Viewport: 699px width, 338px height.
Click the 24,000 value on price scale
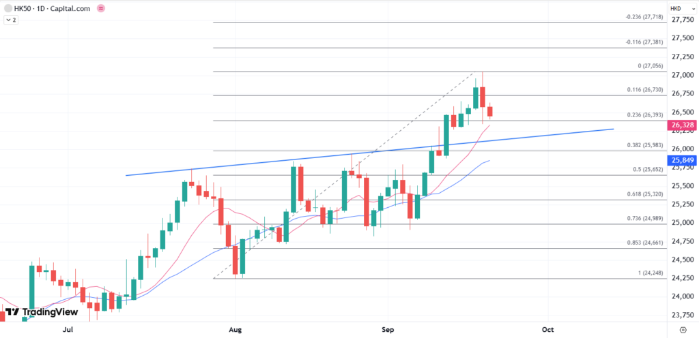click(683, 296)
